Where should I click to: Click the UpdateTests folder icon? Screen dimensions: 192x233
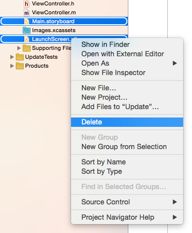pos(20,57)
